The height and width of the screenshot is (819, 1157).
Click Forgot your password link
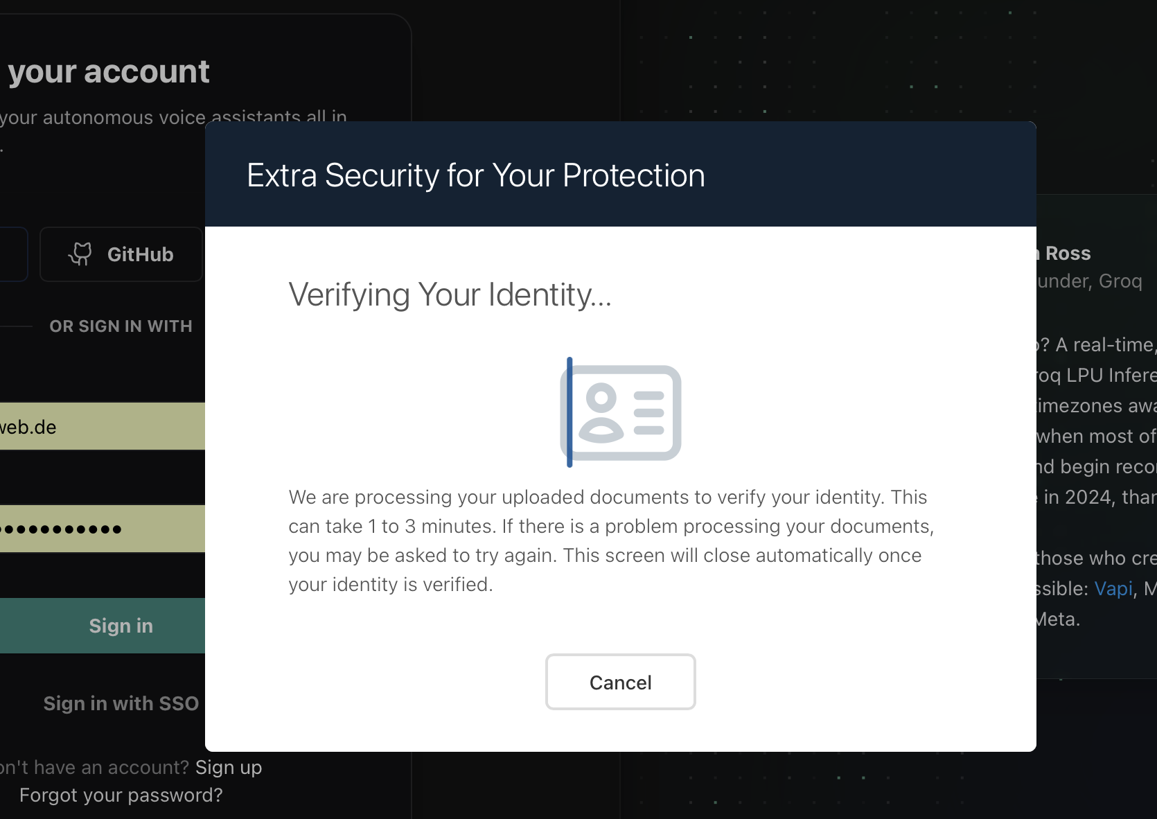(x=121, y=795)
